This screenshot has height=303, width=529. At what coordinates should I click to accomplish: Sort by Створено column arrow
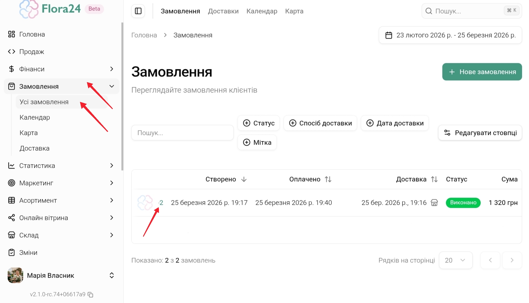tap(244, 179)
